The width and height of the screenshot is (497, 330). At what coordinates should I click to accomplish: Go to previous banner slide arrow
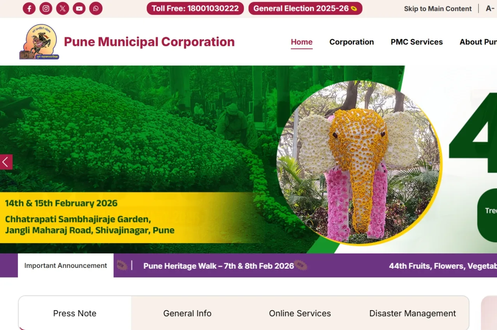point(6,162)
